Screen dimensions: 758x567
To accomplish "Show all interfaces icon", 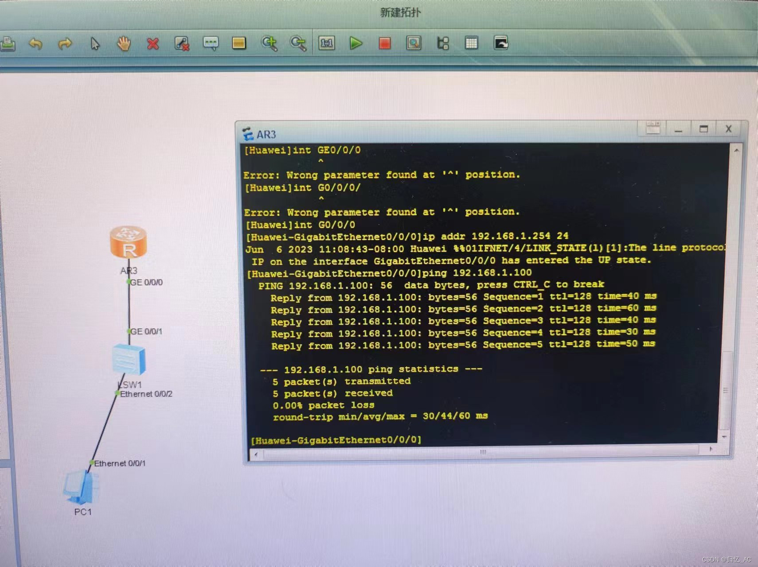I will click(x=443, y=43).
